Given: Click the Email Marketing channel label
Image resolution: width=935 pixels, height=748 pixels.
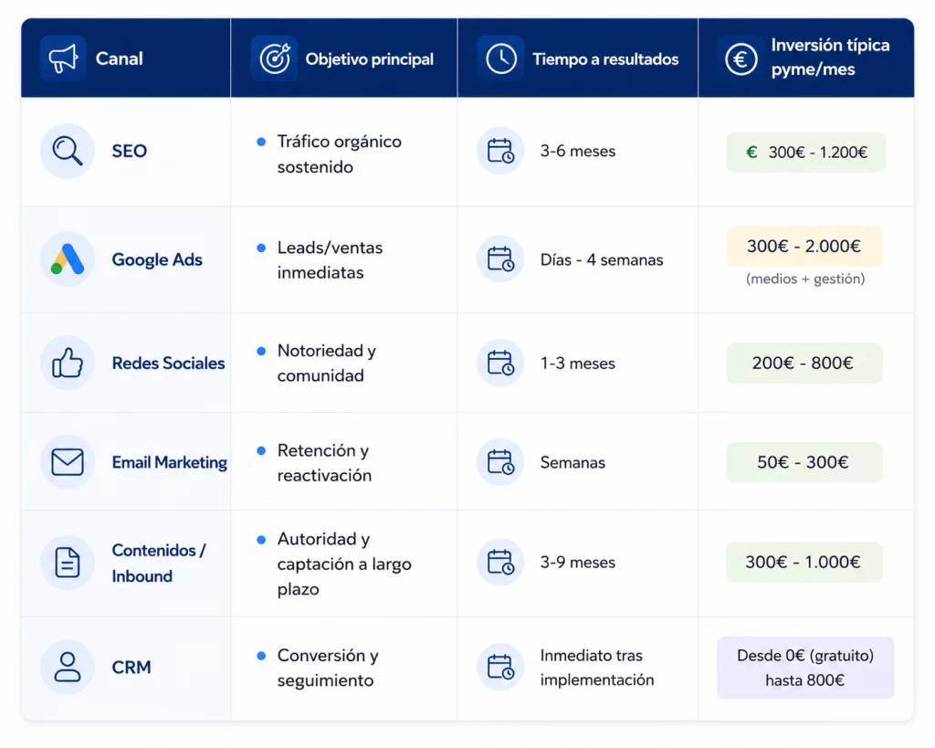Looking at the screenshot, I should [x=170, y=462].
